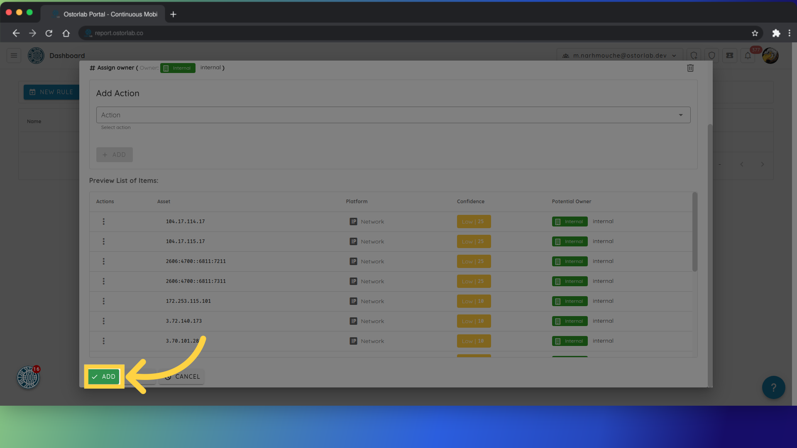This screenshot has width=797, height=448.
Task: Click the shield icon in header
Action: pos(711,56)
